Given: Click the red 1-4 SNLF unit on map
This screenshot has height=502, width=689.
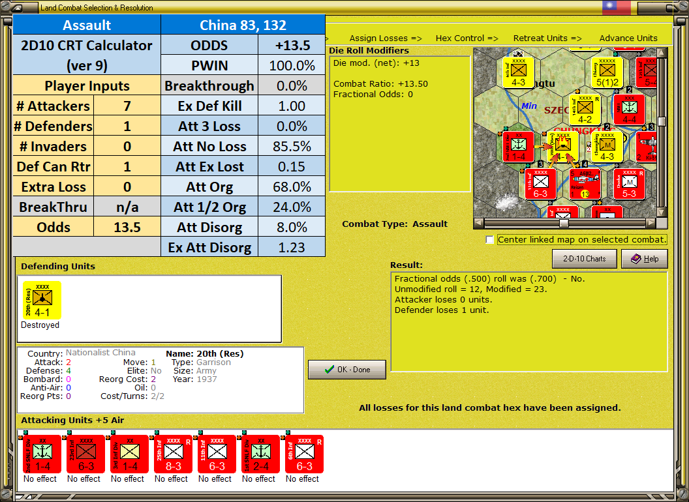Looking at the screenshot, I should [519, 147].
